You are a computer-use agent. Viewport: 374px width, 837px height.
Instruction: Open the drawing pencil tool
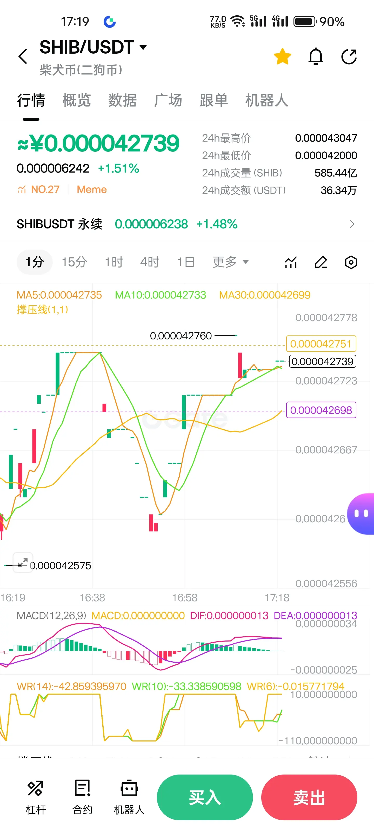click(321, 262)
